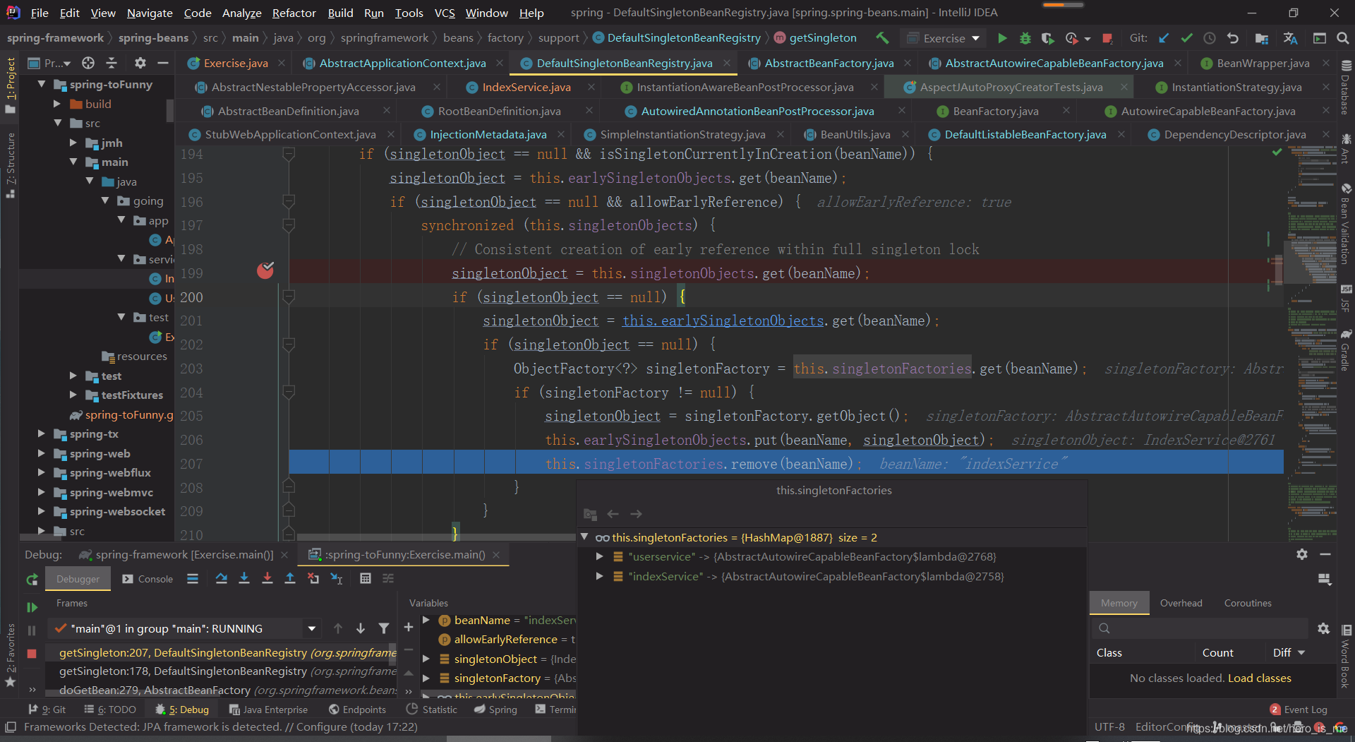
Task: Step over in the debugger toolbar
Action: click(x=221, y=578)
